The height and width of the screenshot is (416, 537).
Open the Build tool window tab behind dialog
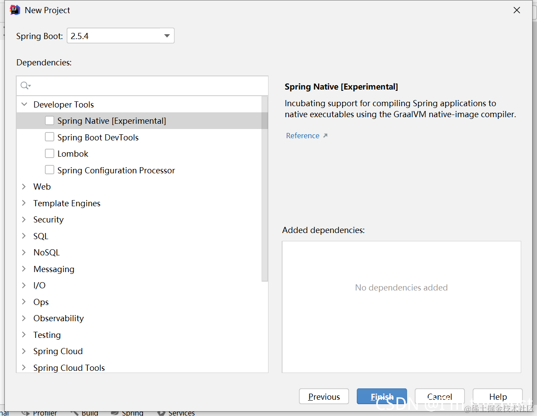click(x=85, y=413)
